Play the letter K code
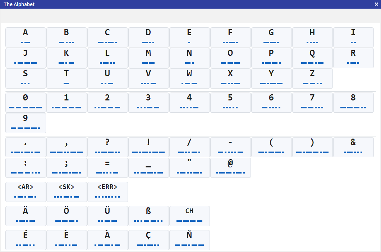This screenshot has width=381, height=252. [x=66, y=58]
